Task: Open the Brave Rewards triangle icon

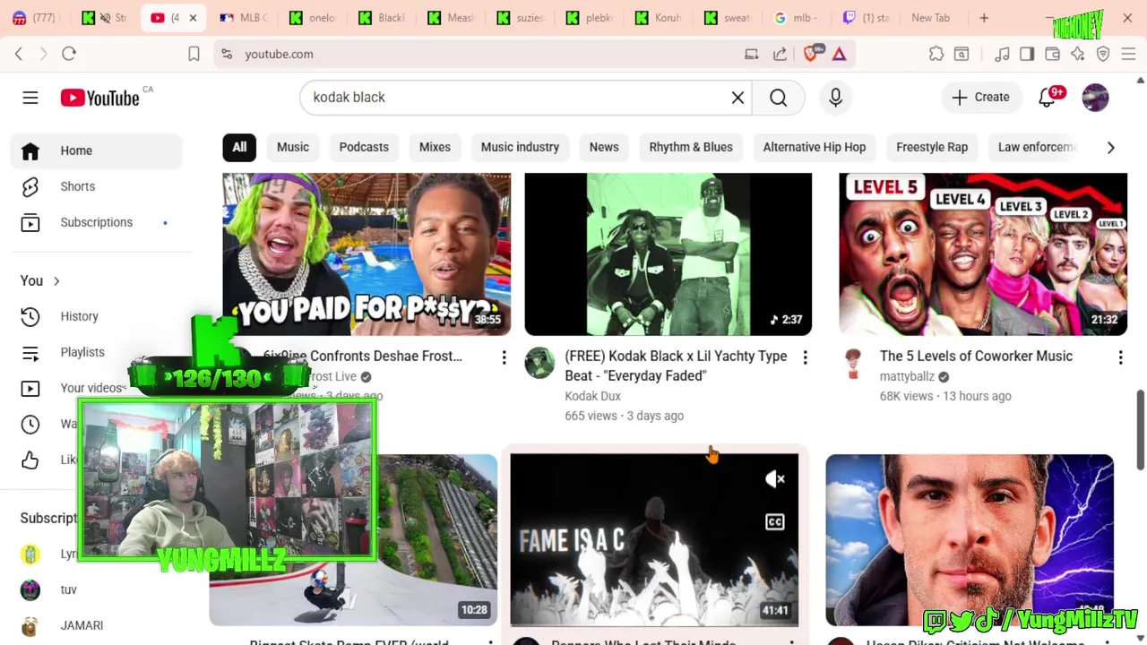Action: (x=839, y=54)
